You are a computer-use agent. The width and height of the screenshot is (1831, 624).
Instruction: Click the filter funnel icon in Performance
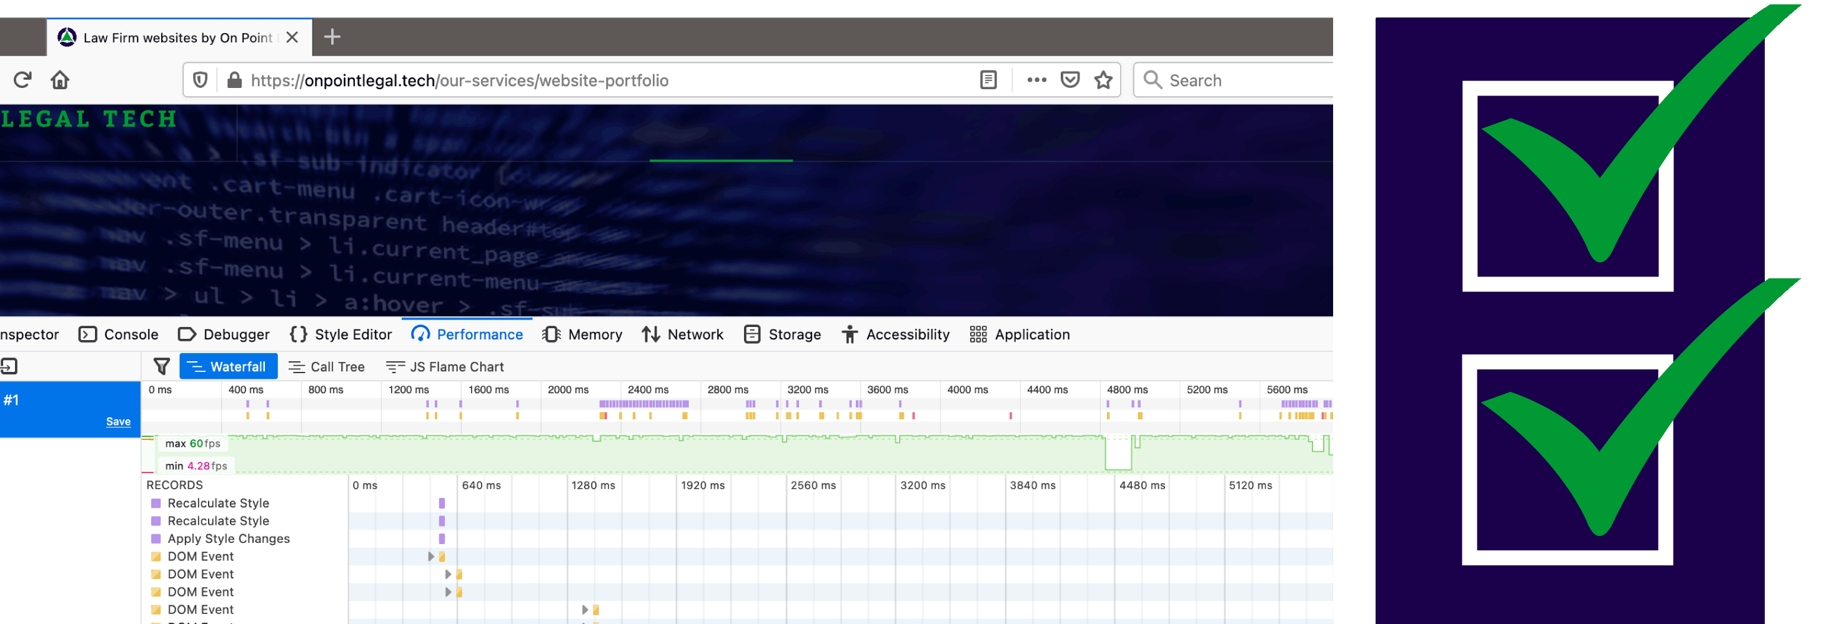pyautogui.click(x=161, y=366)
